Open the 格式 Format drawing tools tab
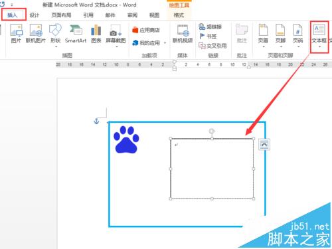Screen dimensions: 332x249 click(x=179, y=15)
